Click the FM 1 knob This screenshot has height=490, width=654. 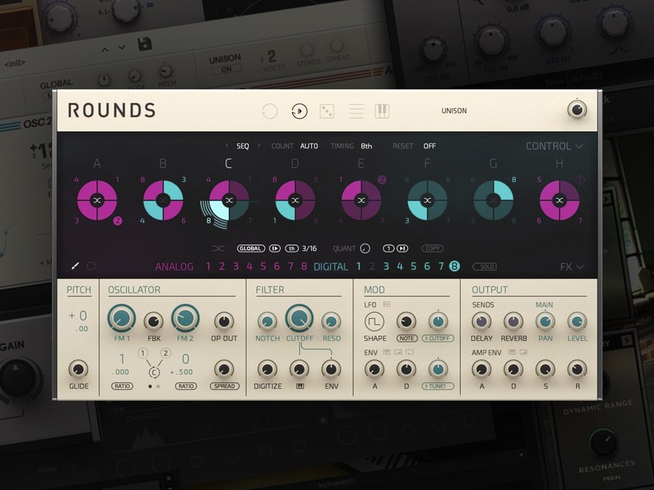tap(121, 318)
